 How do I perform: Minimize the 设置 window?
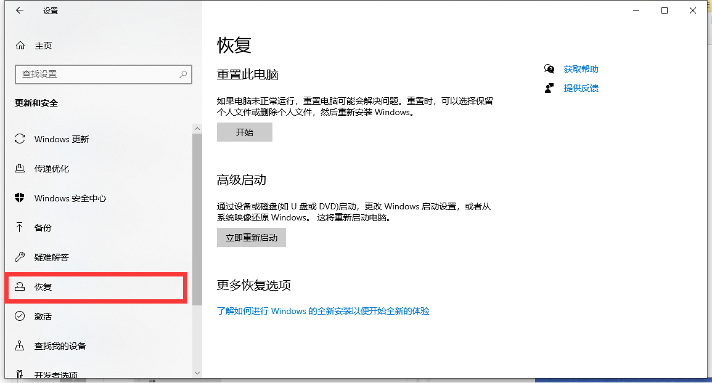(636, 10)
